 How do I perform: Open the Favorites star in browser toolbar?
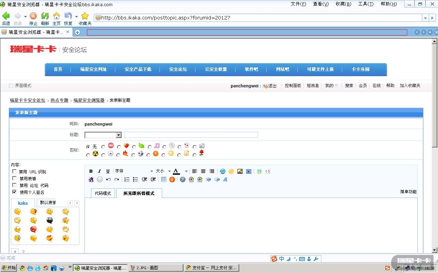coord(85,16)
